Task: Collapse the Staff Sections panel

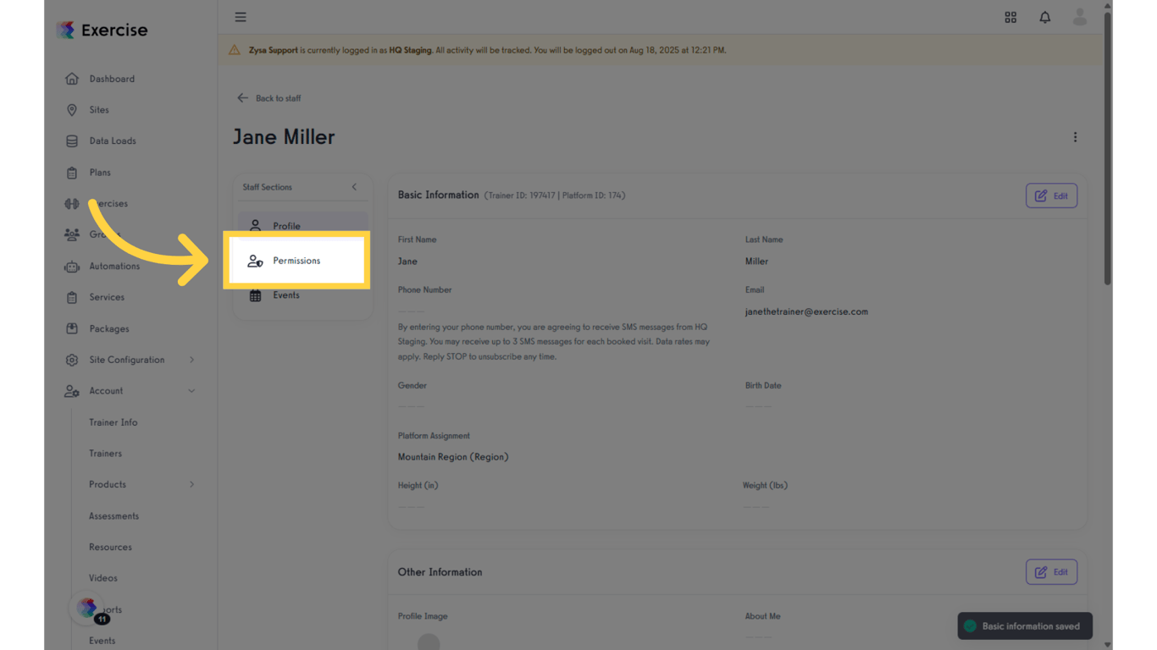Action: (x=355, y=187)
